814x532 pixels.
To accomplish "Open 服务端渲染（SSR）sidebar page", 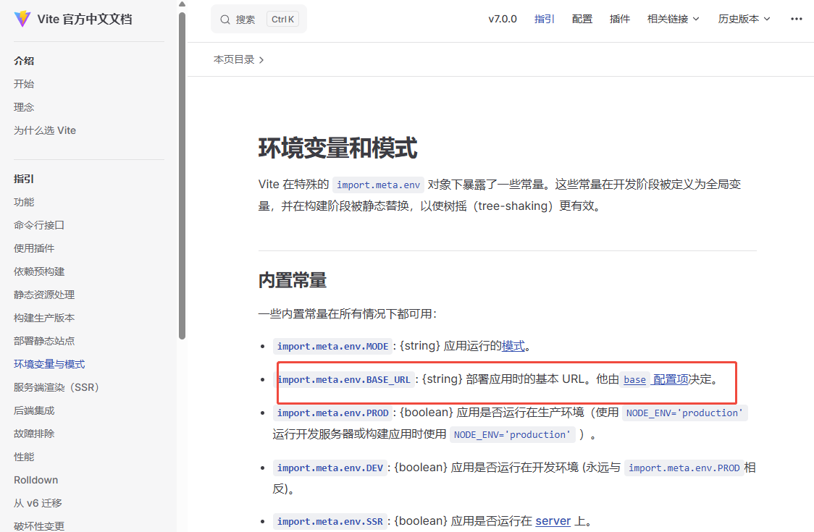I will (56, 388).
